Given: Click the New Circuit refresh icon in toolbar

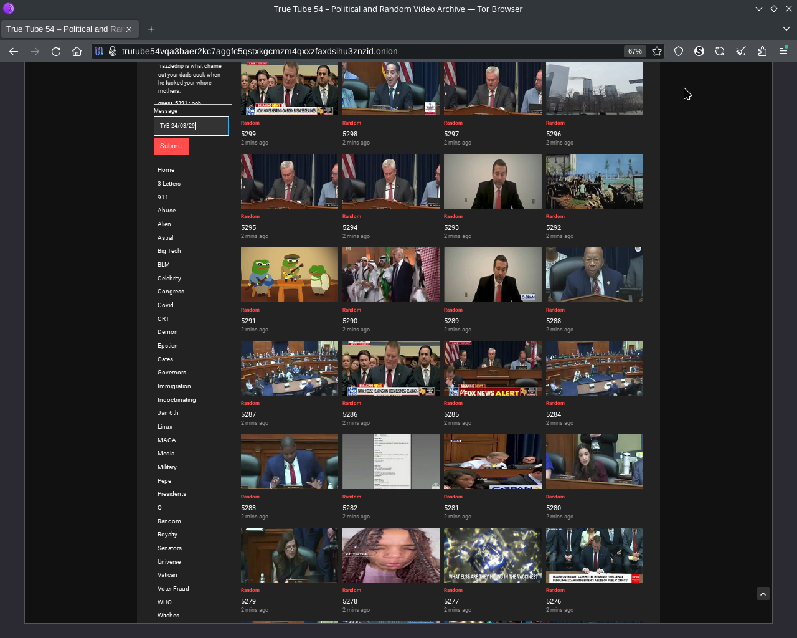Looking at the screenshot, I should tap(720, 52).
